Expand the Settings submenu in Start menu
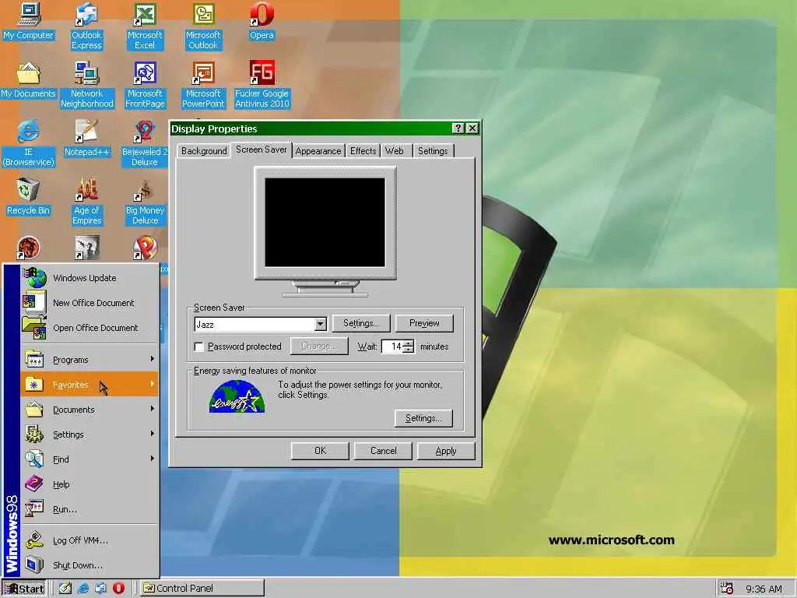The width and height of the screenshot is (797, 598). (x=90, y=434)
